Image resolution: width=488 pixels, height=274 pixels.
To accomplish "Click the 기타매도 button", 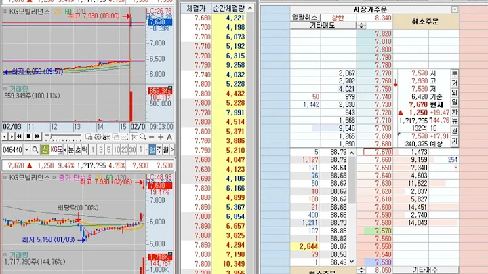I will (x=323, y=26).
